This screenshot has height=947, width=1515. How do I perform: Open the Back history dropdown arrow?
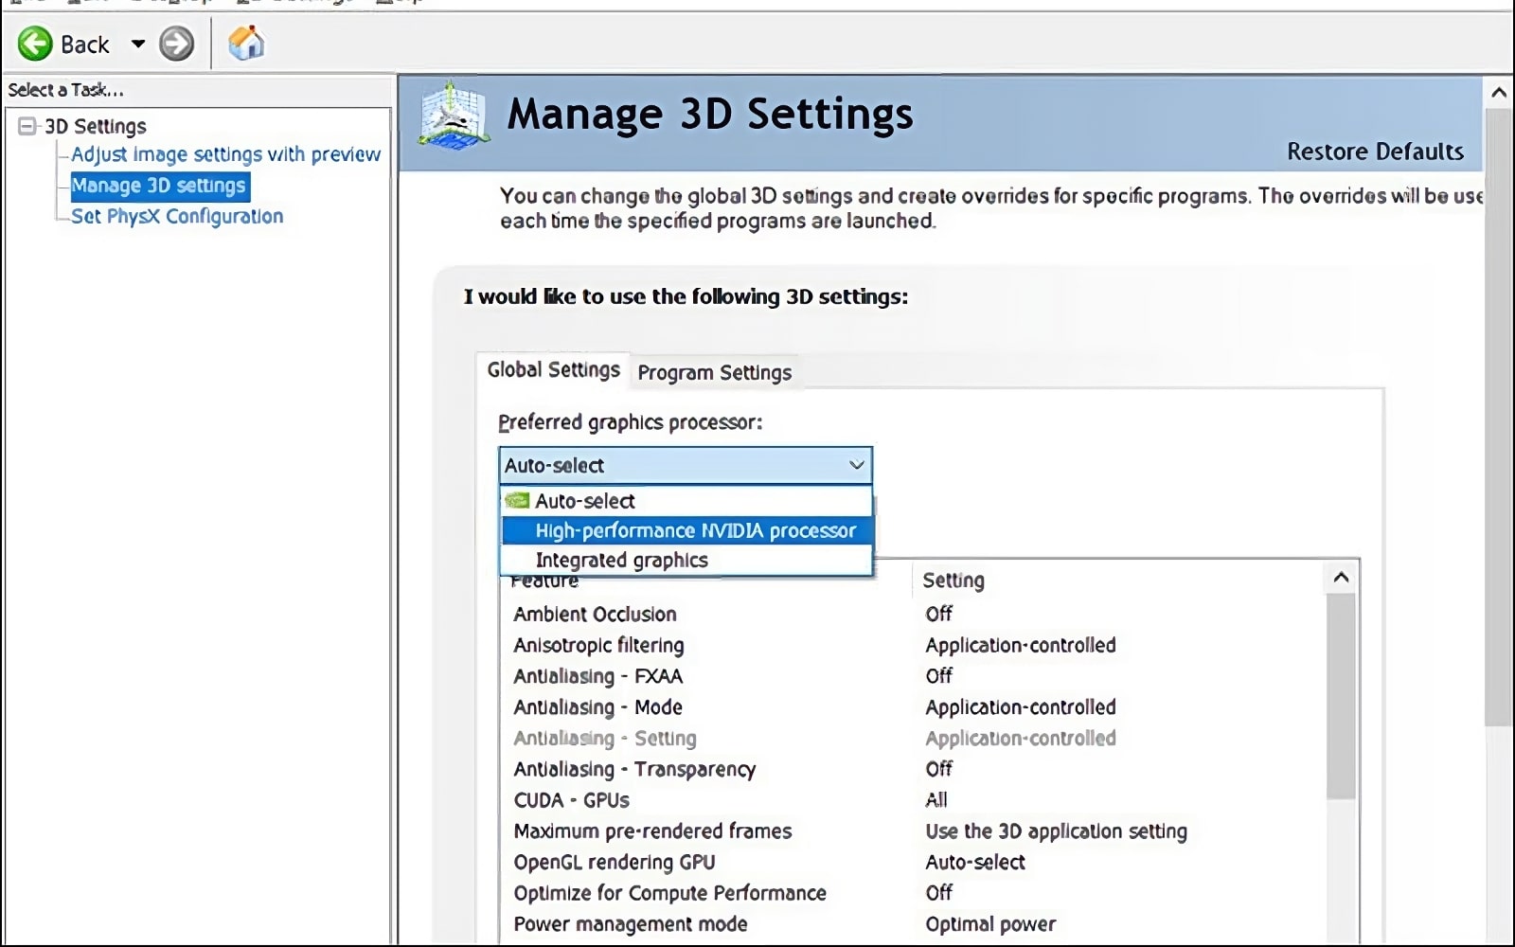[138, 44]
